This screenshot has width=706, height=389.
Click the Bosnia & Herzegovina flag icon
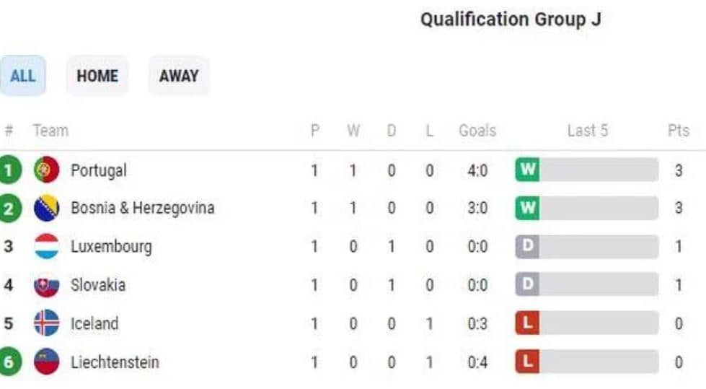46,208
